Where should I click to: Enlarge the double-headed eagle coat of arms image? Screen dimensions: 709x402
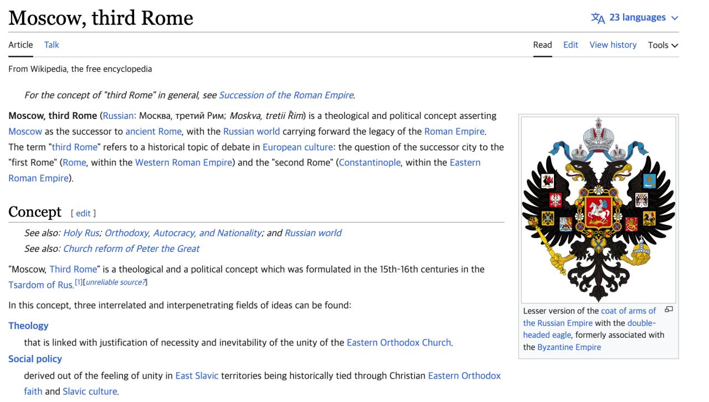(598, 209)
